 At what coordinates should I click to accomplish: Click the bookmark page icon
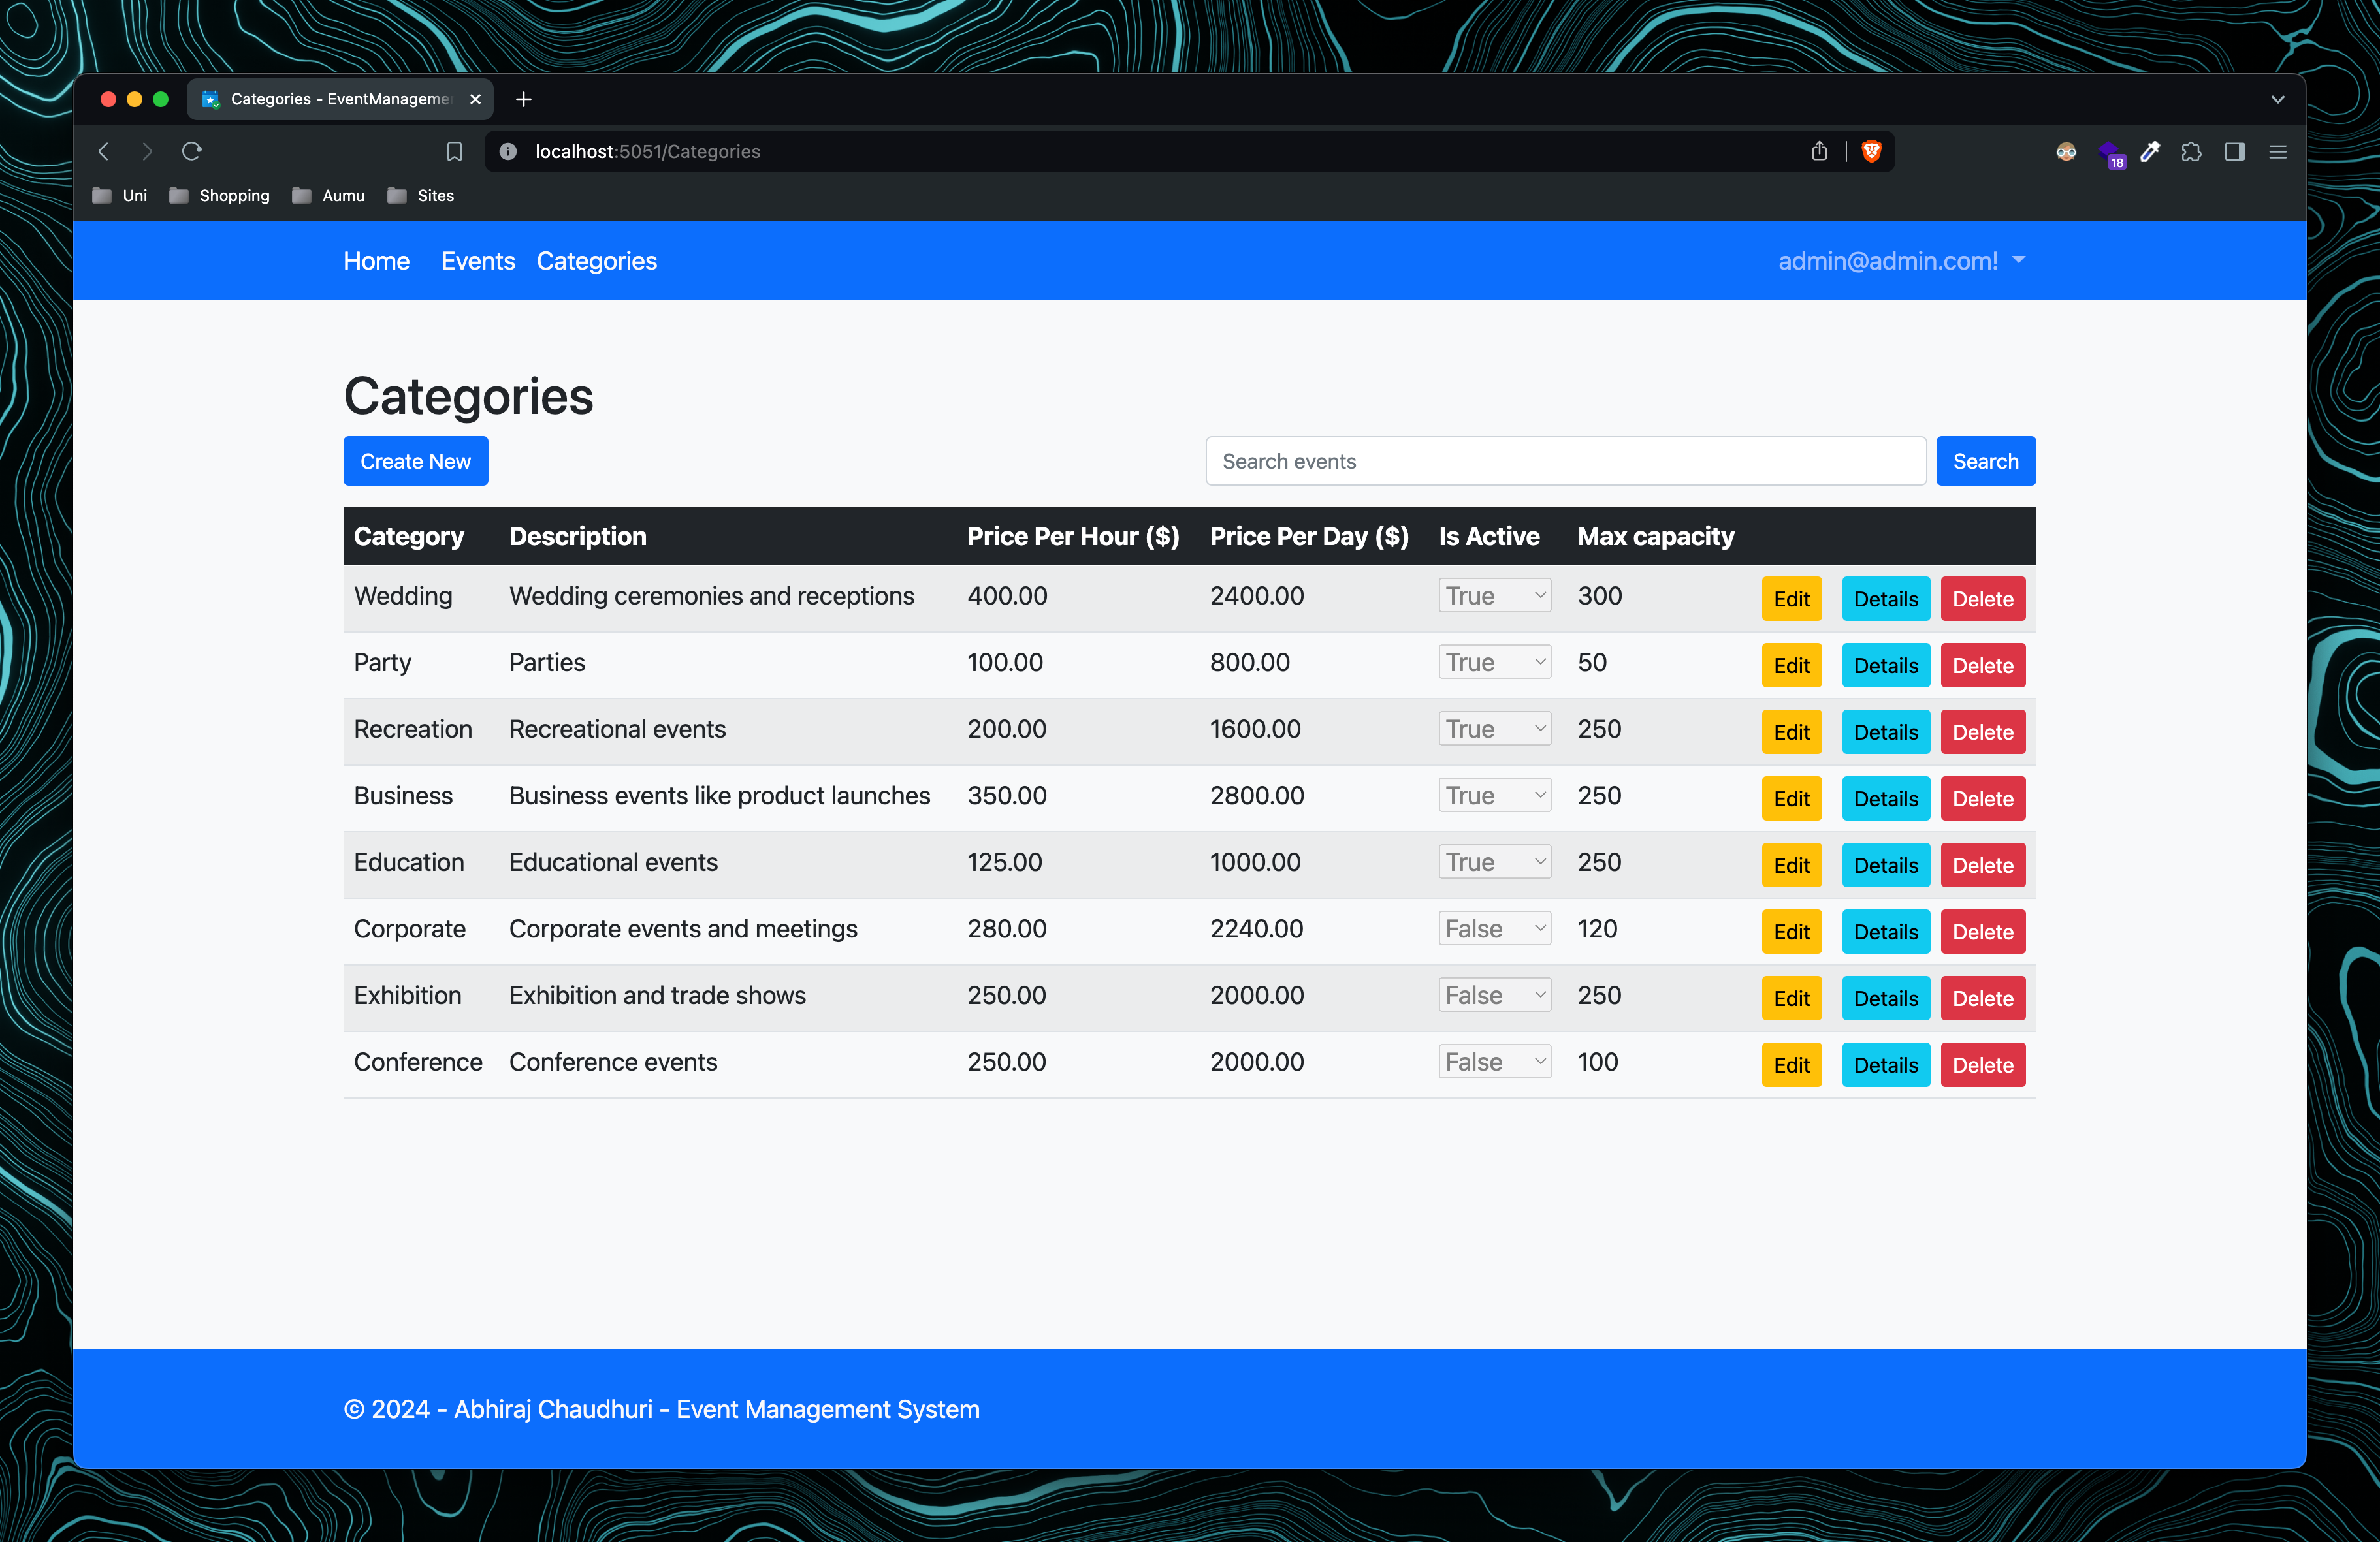[454, 151]
